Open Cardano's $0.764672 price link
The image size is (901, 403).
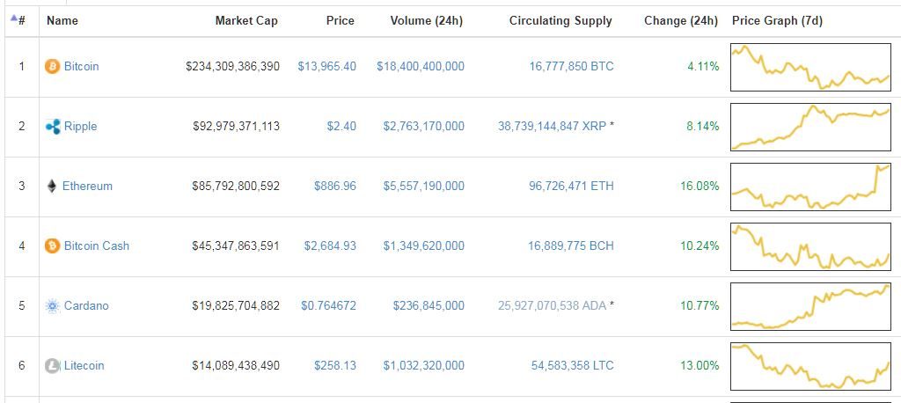point(329,306)
